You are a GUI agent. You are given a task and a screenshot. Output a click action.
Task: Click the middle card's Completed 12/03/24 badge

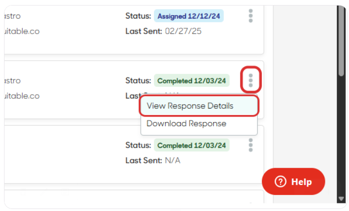pos(192,80)
